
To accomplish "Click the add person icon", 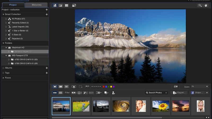I will [x=113, y=93].
